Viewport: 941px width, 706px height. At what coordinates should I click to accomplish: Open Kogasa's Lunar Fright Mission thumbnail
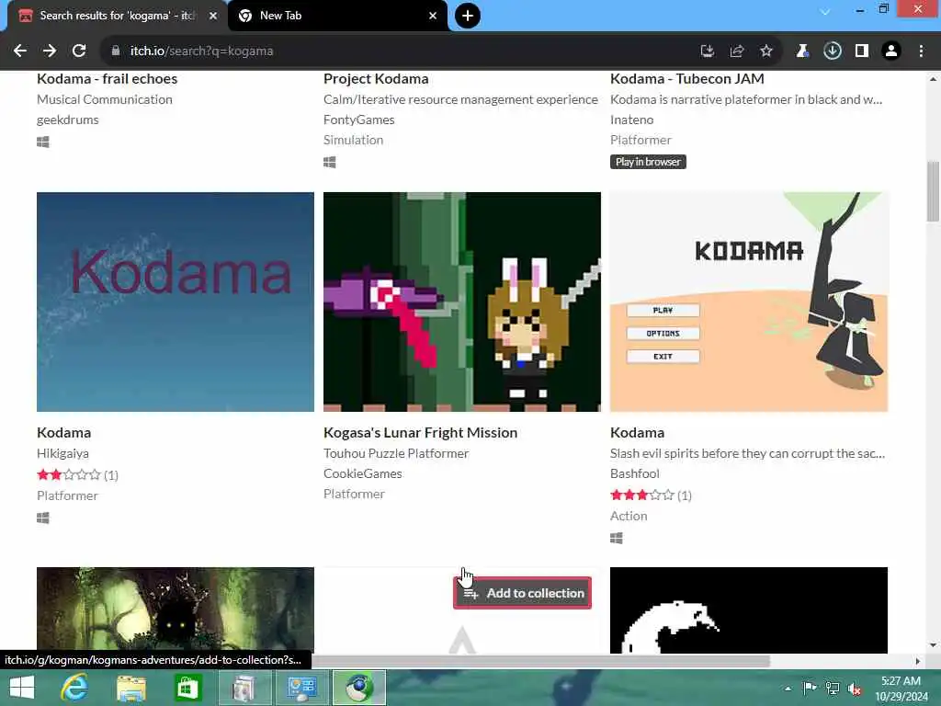(462, 302)
